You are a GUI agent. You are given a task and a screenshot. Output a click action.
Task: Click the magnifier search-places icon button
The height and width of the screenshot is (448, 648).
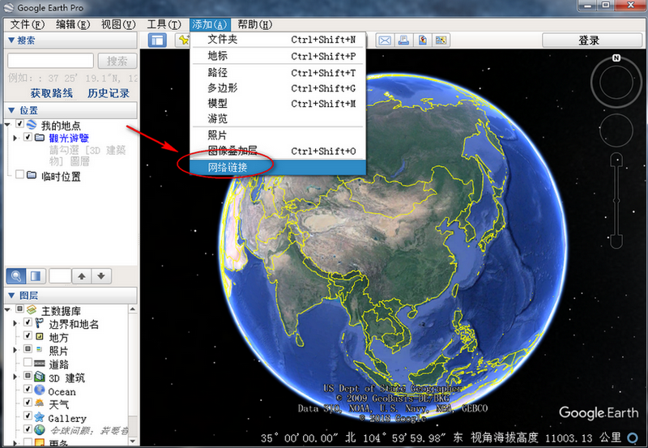[x=16, y=275]
